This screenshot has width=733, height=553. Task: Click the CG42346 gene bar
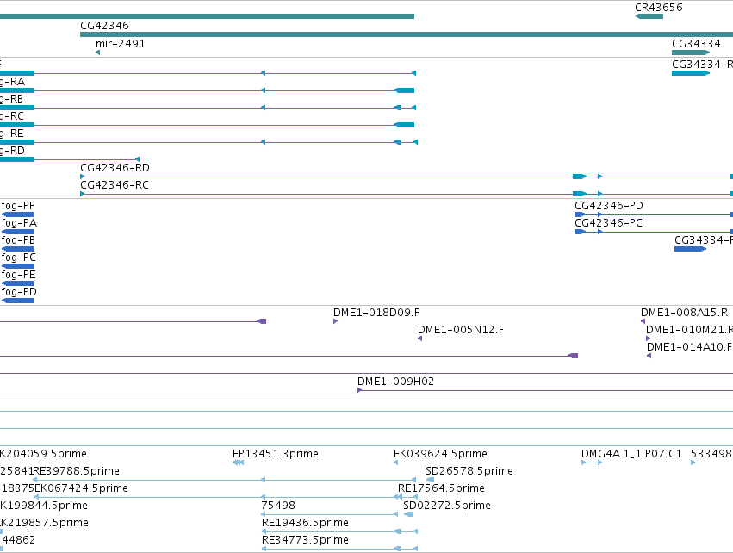407,34
